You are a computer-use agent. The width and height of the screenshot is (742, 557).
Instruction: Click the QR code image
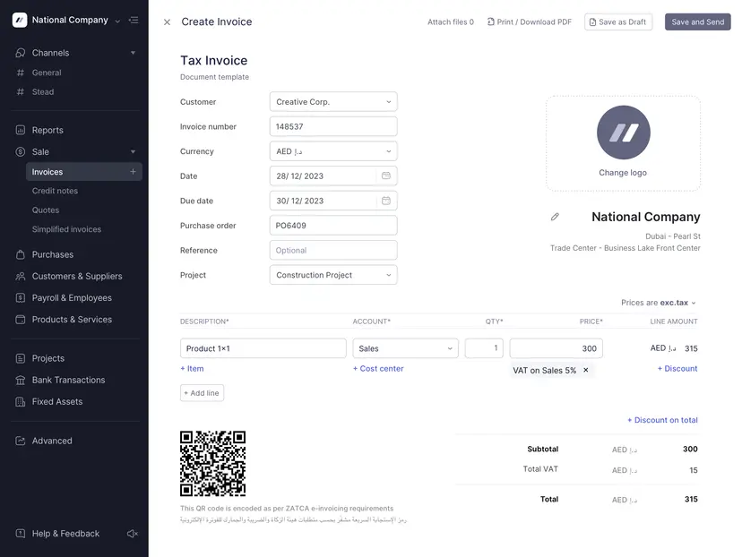(213, 463)
